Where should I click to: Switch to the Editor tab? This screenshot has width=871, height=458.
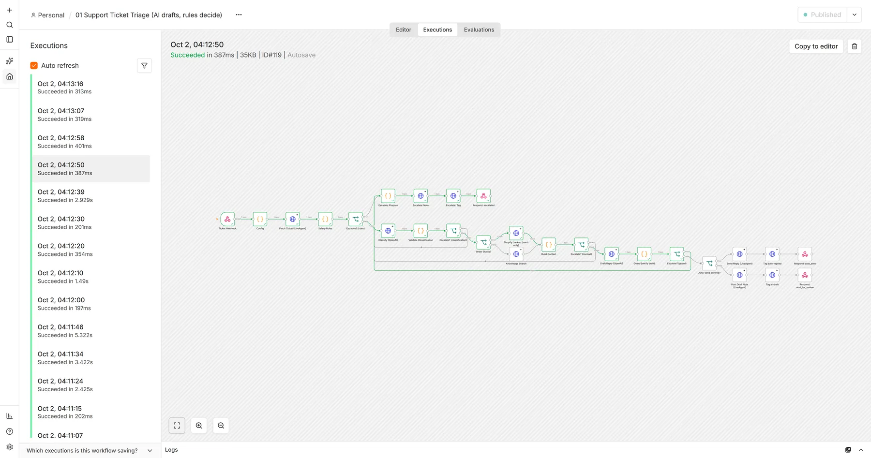[x=404, y=30]
